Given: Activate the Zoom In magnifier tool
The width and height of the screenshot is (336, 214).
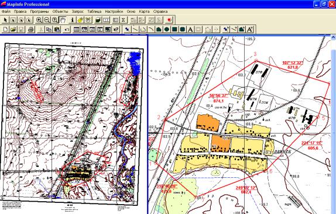Looking at the screenshot, I should click(x=39, y=20).
